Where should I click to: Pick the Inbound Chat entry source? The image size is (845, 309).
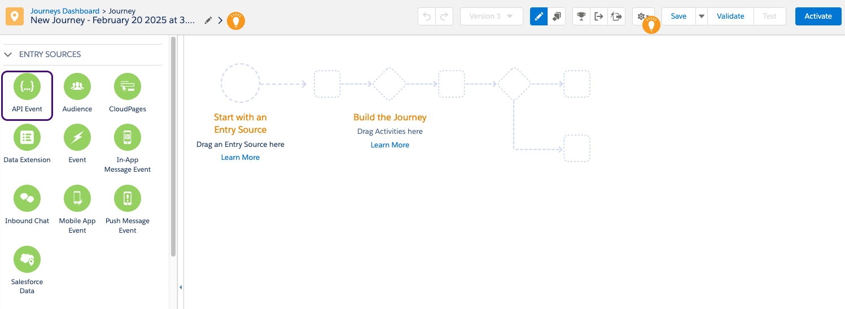click(27, 198)
